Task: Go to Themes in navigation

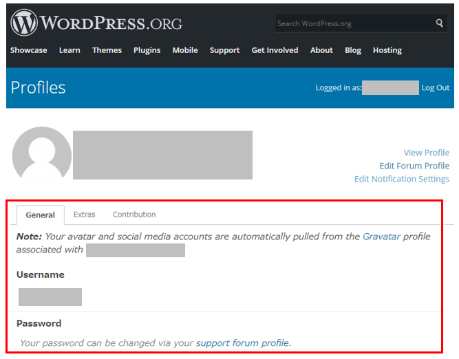Action: pyautogui.click(x=107, y=50)
